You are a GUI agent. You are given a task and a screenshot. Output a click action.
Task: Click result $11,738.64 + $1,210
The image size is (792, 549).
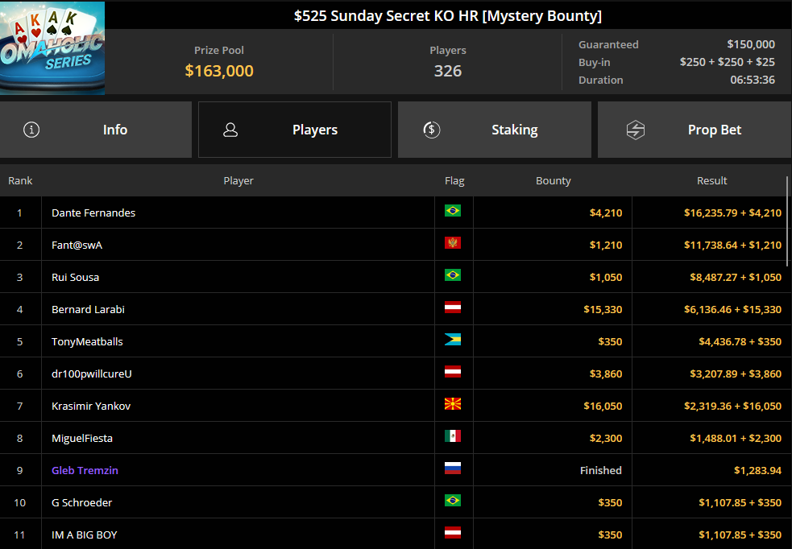[x=732, y=246]
